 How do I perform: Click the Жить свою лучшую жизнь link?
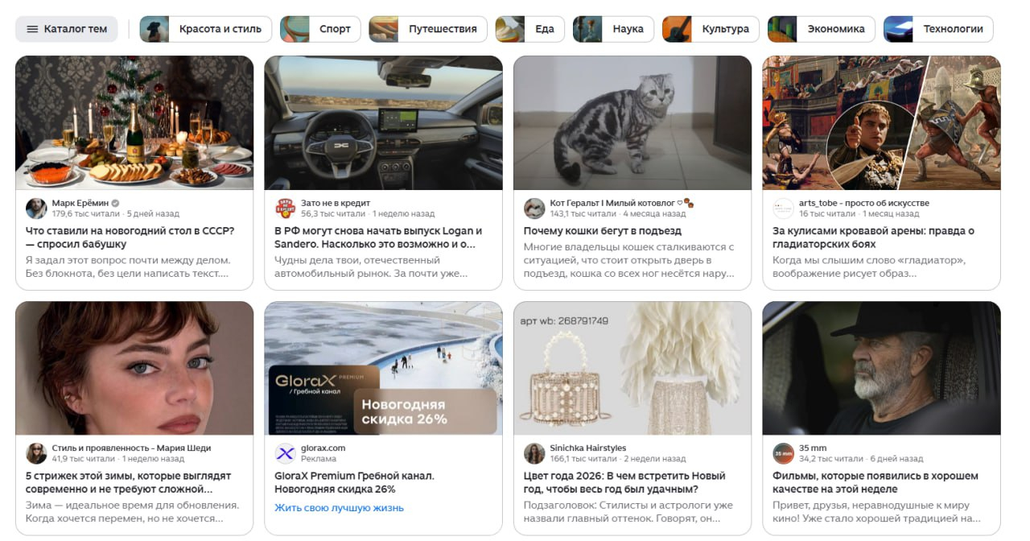click(339, 508)
